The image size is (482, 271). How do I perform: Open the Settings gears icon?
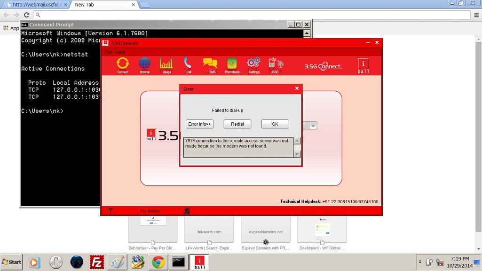(x=254, y=65)
